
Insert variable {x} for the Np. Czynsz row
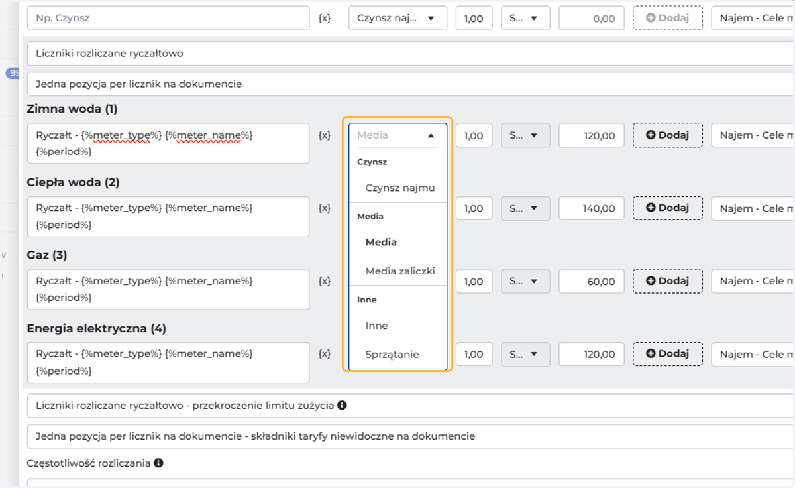(x=325, y=18)
